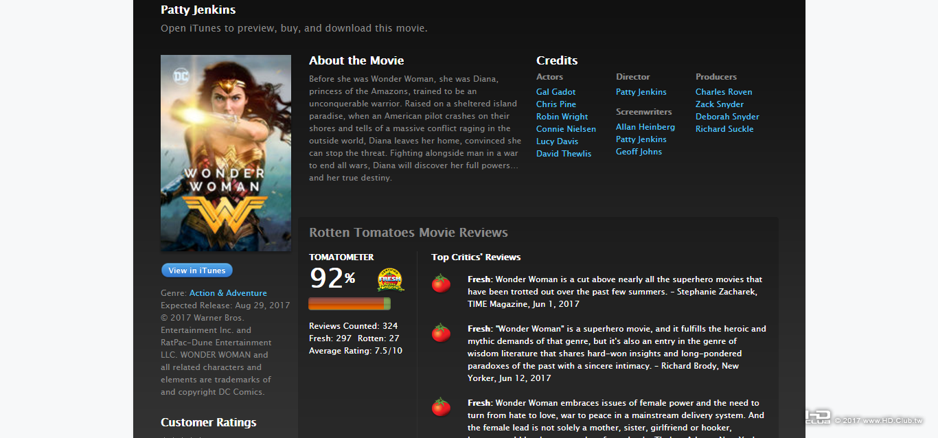938x438 pixels.
Task: Click the tomato icon beside Stephanie Zacharek review
Action: 441,284
